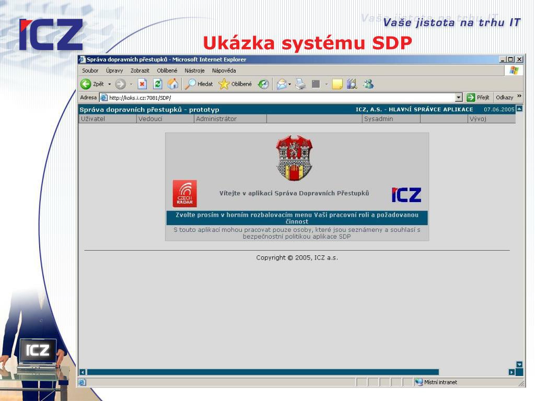Click the green Back (Zpět) arrow icon
The width and height of the screenshot is (535, 401).
coord(86,84)
